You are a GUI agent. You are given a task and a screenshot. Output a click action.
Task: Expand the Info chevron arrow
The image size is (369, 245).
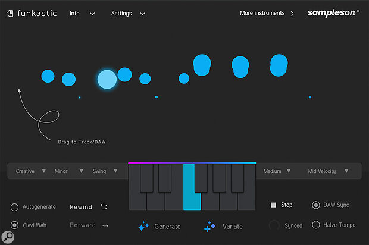[92, 14]
